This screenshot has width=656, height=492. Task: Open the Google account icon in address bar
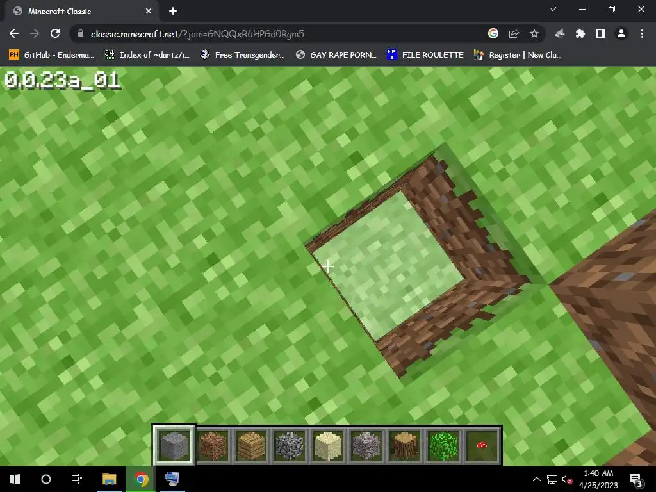point(493,33)
